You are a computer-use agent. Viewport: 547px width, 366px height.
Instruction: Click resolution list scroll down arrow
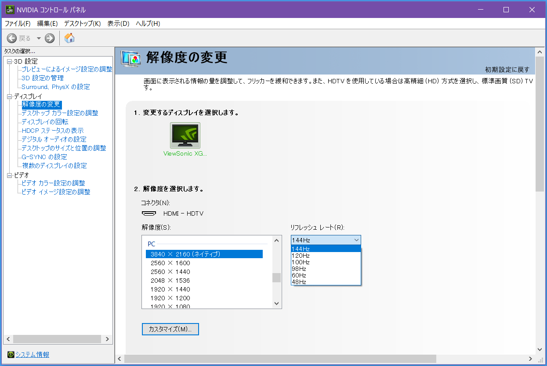point(276,303)
